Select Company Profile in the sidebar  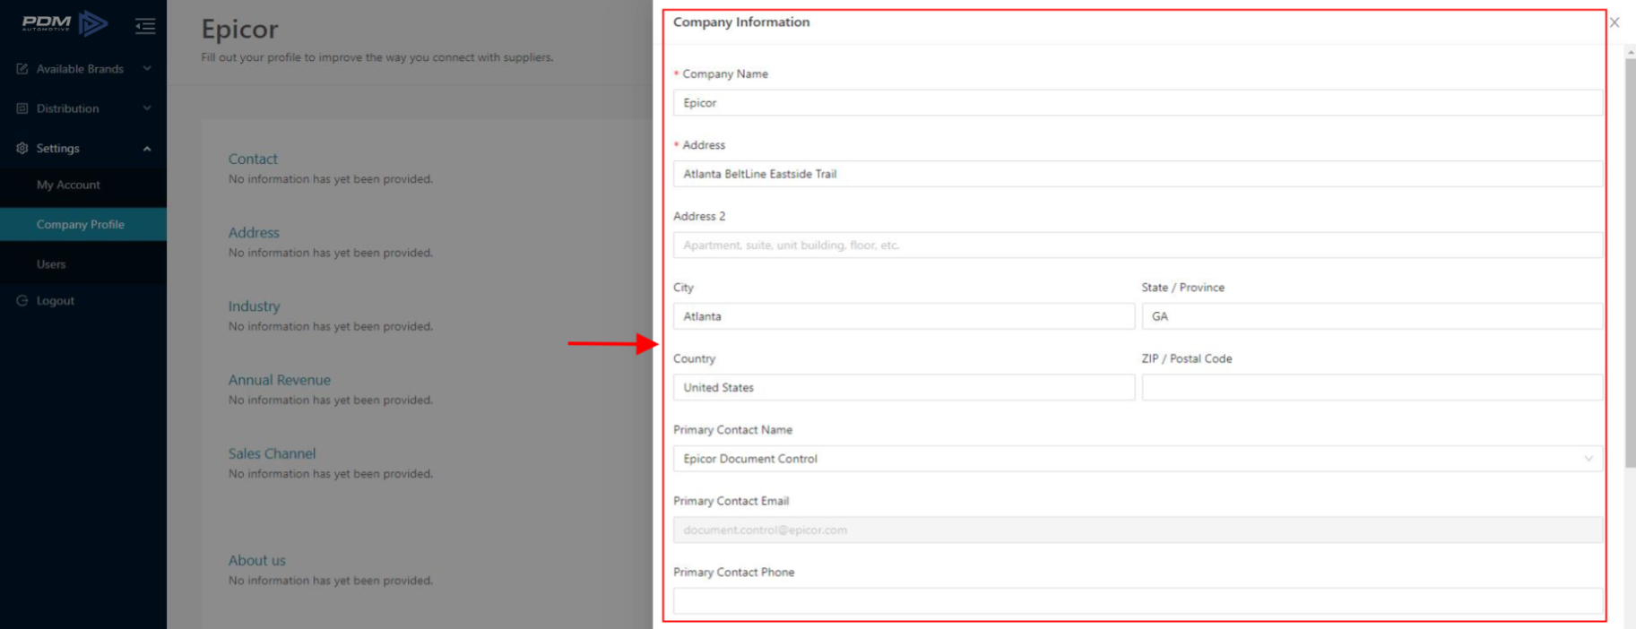click(x=83, y=224)
